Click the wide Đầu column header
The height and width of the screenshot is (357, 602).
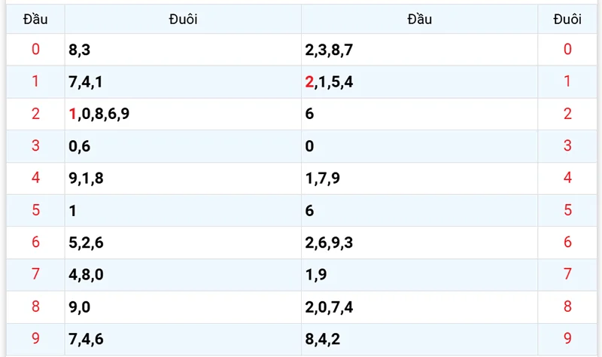(x=419, y=20)
